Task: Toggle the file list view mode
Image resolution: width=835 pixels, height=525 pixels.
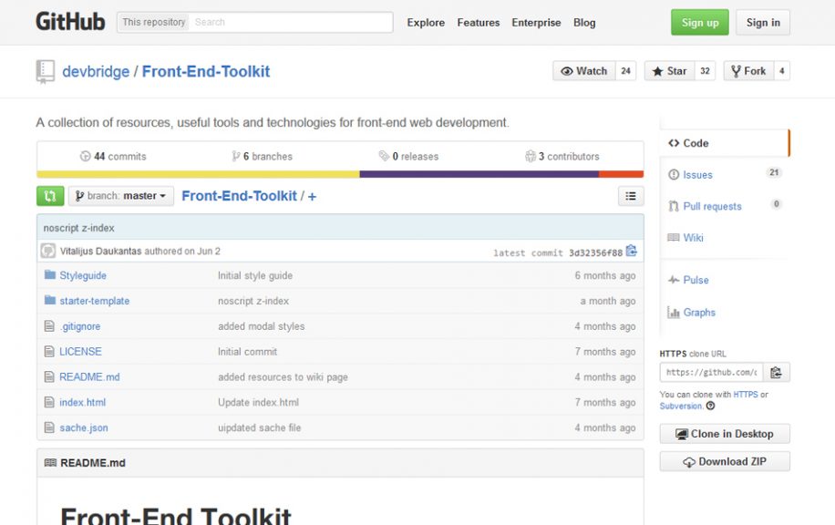Action: tap(630, 196)
